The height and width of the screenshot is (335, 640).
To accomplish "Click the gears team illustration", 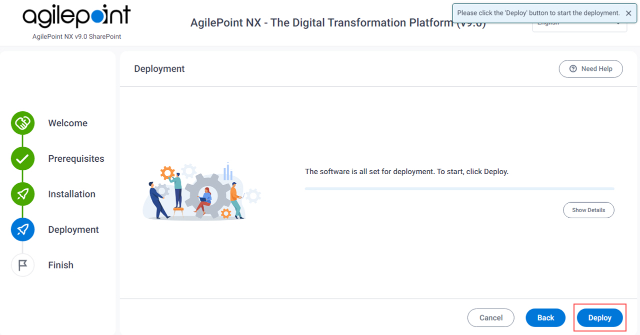I will (x=202, y=191).
